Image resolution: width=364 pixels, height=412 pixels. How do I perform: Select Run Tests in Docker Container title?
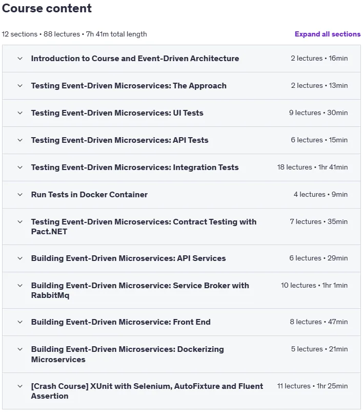tap(89, 195)
